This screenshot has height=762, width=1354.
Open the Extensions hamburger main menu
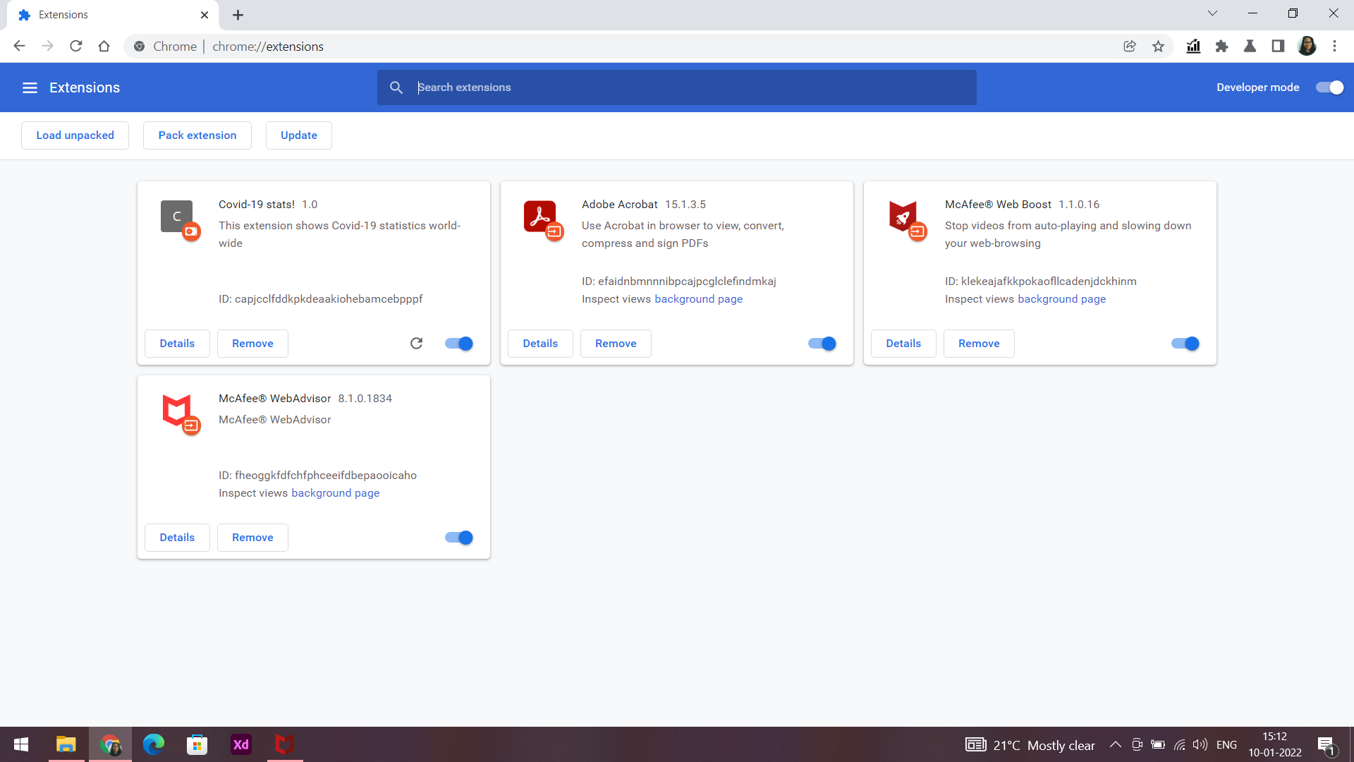(30, 87)
